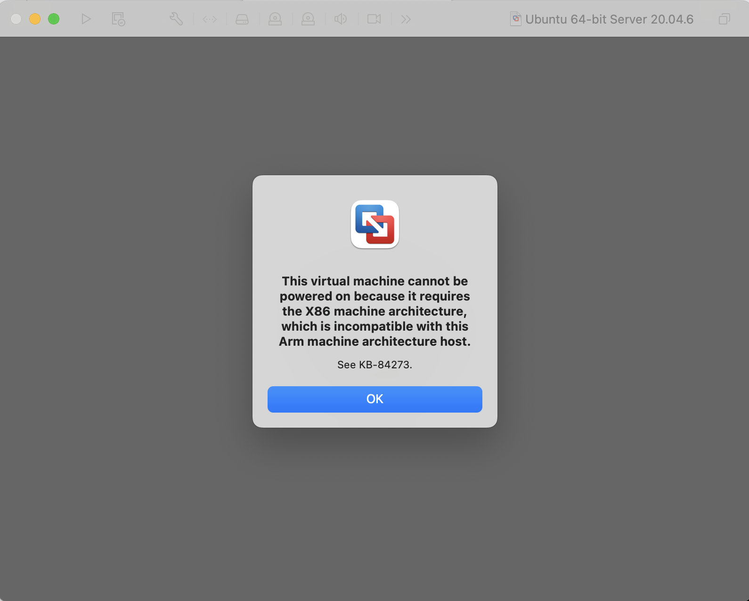Open the snapshots toolbar icon
The width and height of the screenshot is (749, 601).
pos(118,19)
